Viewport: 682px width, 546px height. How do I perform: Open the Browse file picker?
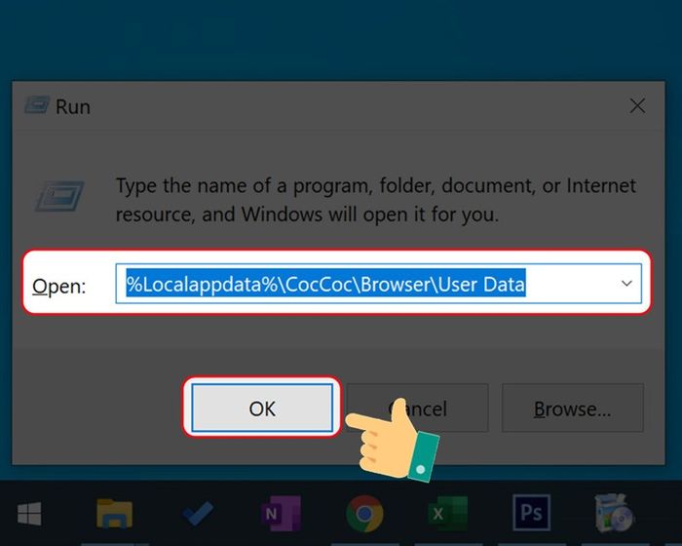[573, 408]
